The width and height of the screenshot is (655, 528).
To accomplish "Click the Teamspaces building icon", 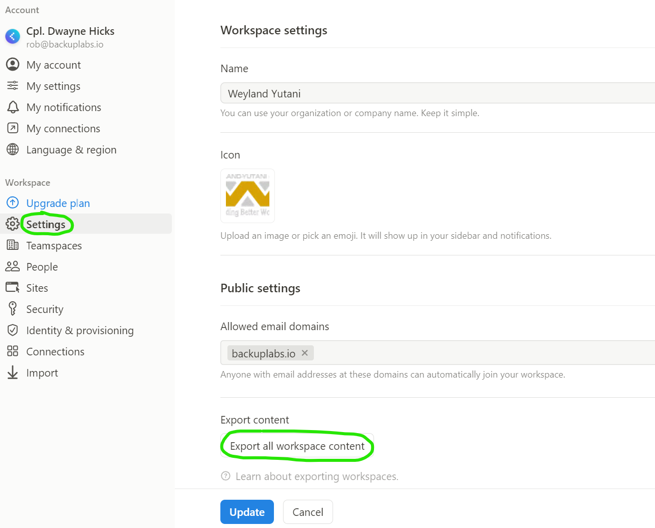I will pos(13,245).
